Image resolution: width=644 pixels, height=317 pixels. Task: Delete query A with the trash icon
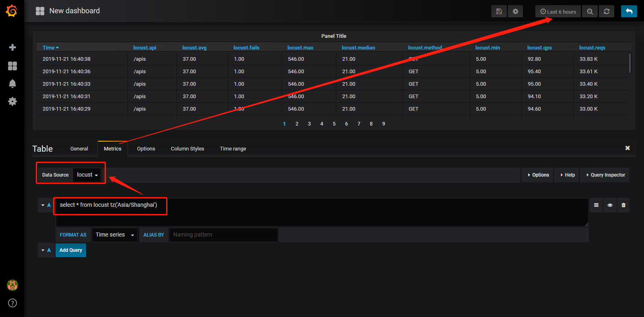pyautogui.click(x=623, y=205)
